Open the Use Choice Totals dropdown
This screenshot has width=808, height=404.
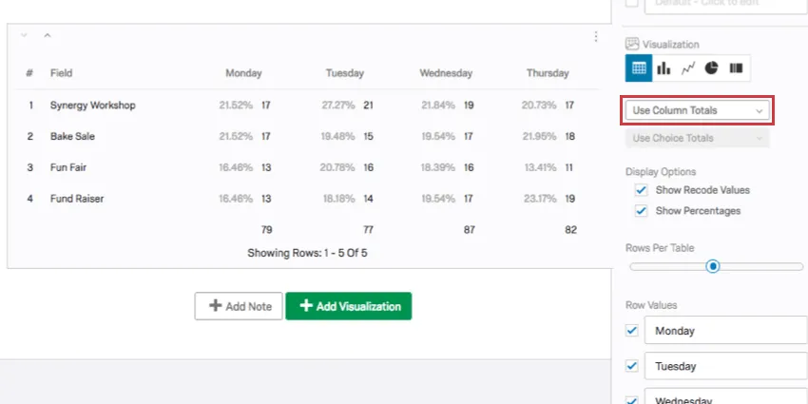click(697, 139)
